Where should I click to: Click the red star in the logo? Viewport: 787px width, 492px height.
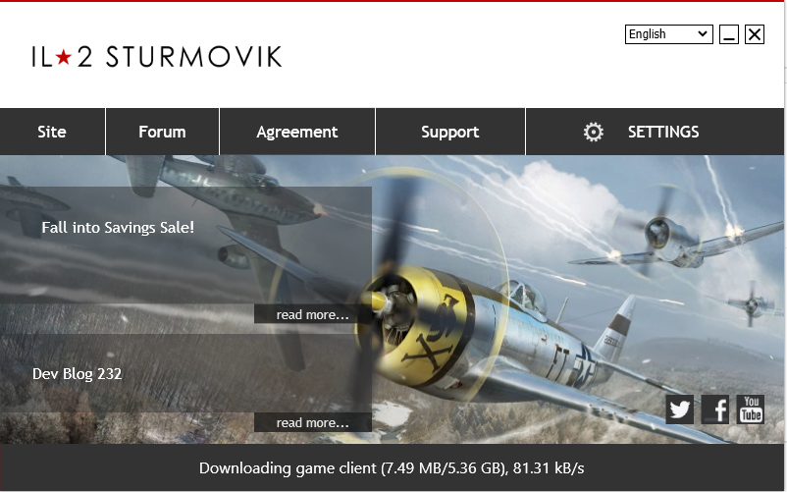[63, 57]
